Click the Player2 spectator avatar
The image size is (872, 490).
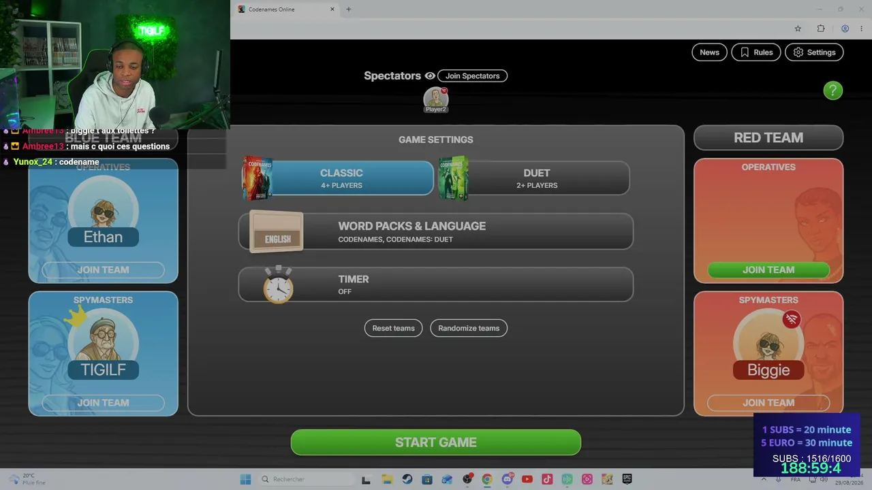435,99
